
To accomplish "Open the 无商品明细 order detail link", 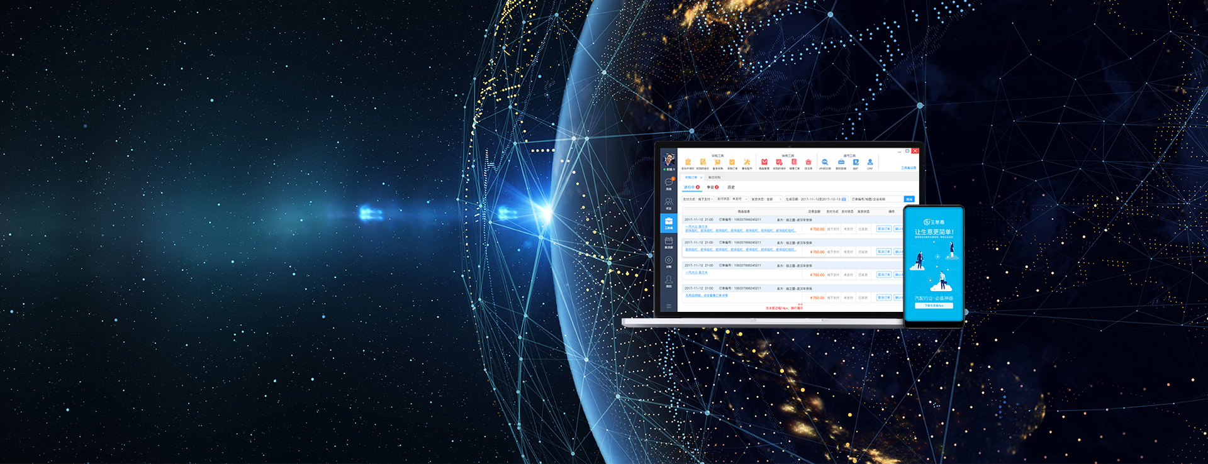I will click(707, 296).
